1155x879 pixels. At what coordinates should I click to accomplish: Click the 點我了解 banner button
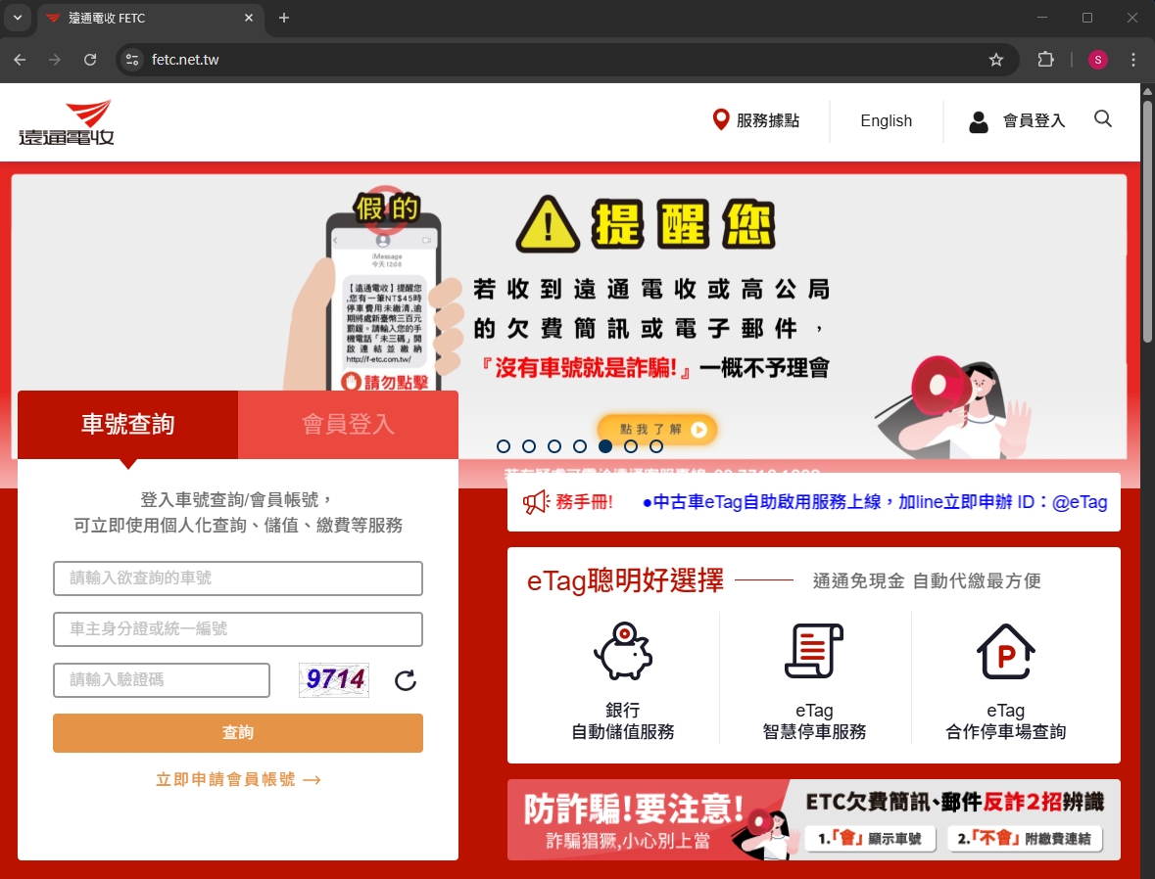[x=657, y=429]
